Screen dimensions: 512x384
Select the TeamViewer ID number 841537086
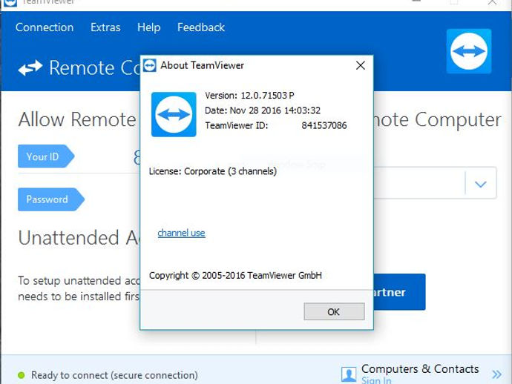pyautogui.click(x=324, y=125)
